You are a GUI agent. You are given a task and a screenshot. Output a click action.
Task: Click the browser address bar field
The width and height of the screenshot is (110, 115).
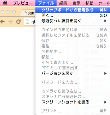30,22
